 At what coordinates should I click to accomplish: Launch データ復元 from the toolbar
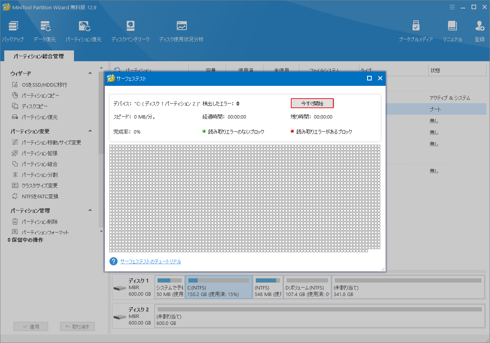[44, 31]
